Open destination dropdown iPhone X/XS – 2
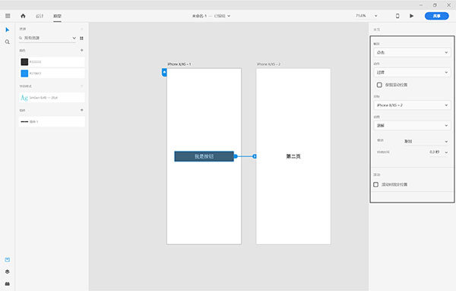This screenshot has height=291, width=456. pos(412,105)
